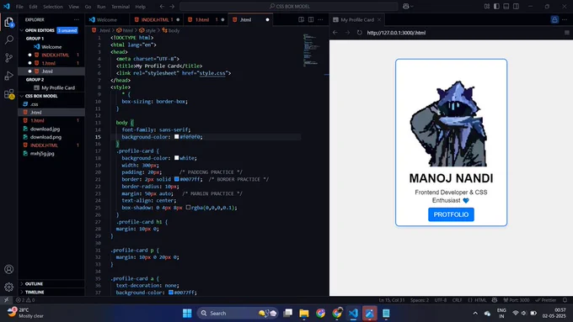Open the Copilot chat icon in title bar
The height and width of the screenshot is (322, 573).
click(405, 6)
